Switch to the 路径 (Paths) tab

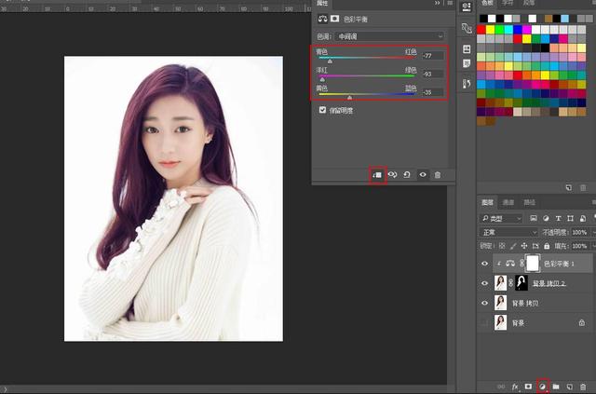[x=529, y=202]
